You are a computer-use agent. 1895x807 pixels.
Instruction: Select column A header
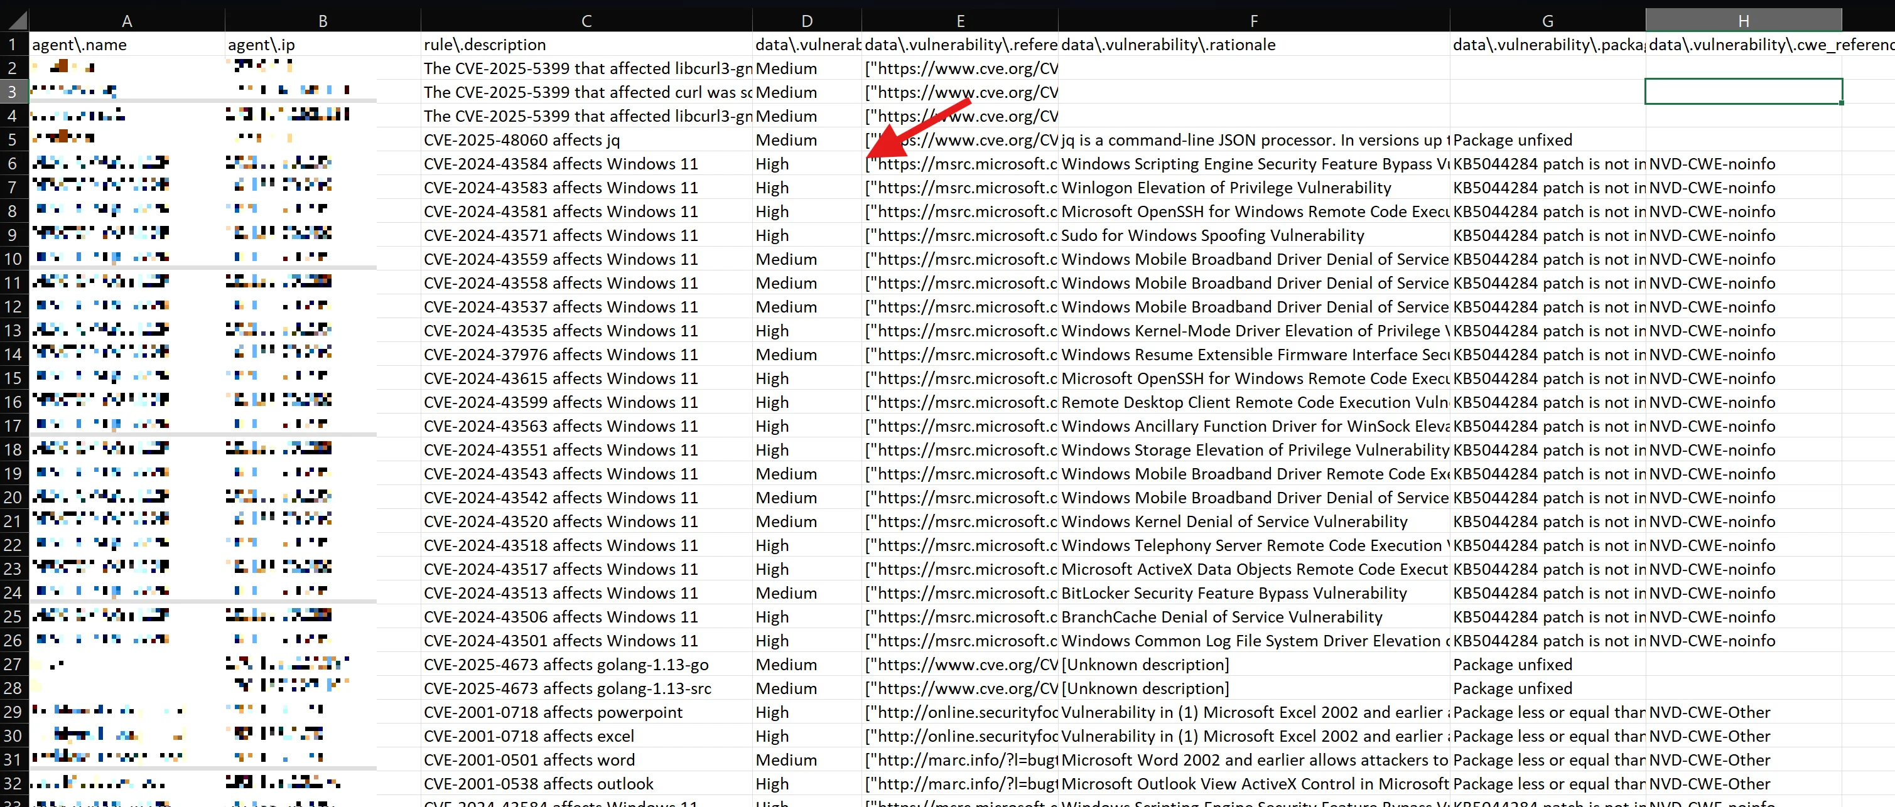click(x=127, y=21)
